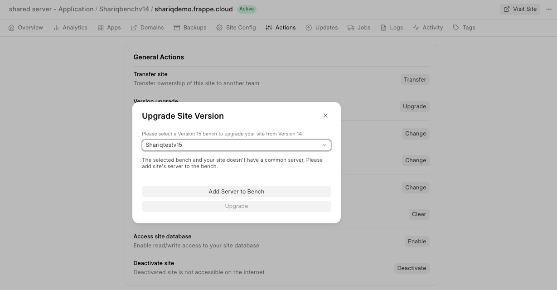This screenshot has height=290, width=557.
Task: Click the Backups archive icon
Action: 177,28
